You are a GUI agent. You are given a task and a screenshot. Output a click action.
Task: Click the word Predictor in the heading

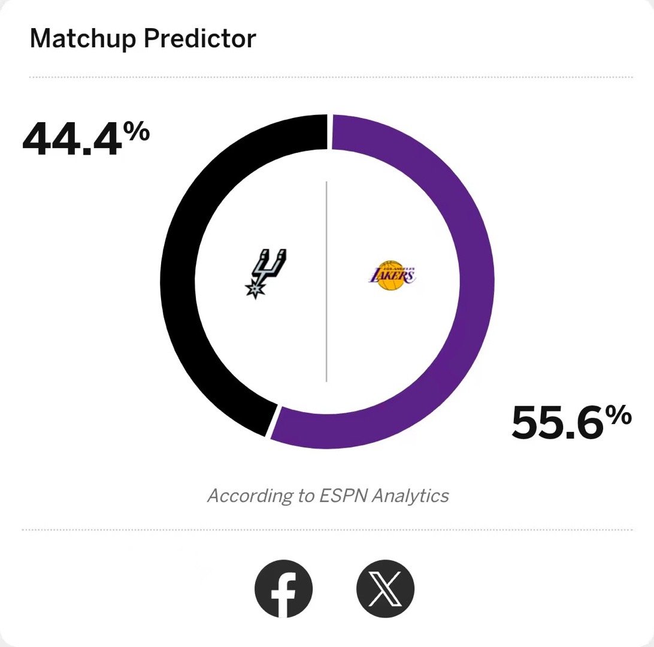(x=200, y=38)
